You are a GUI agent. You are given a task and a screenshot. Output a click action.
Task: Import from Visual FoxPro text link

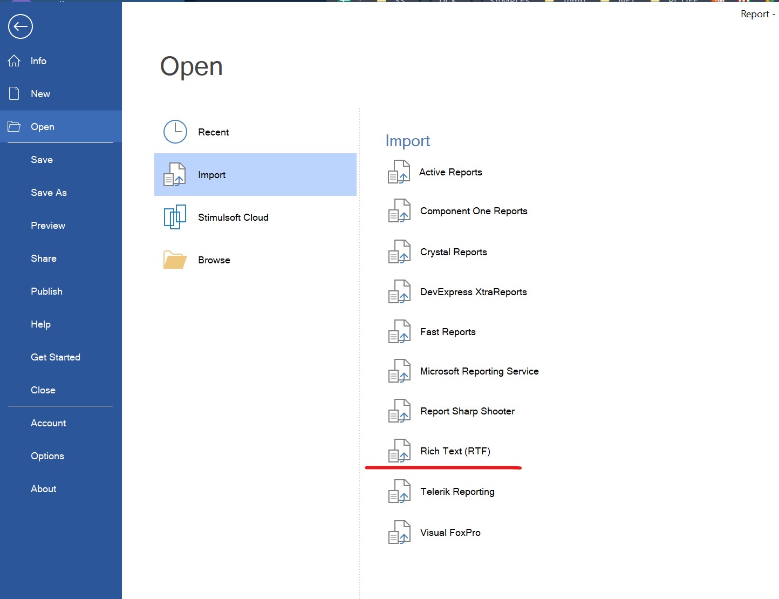click(450, 533)
